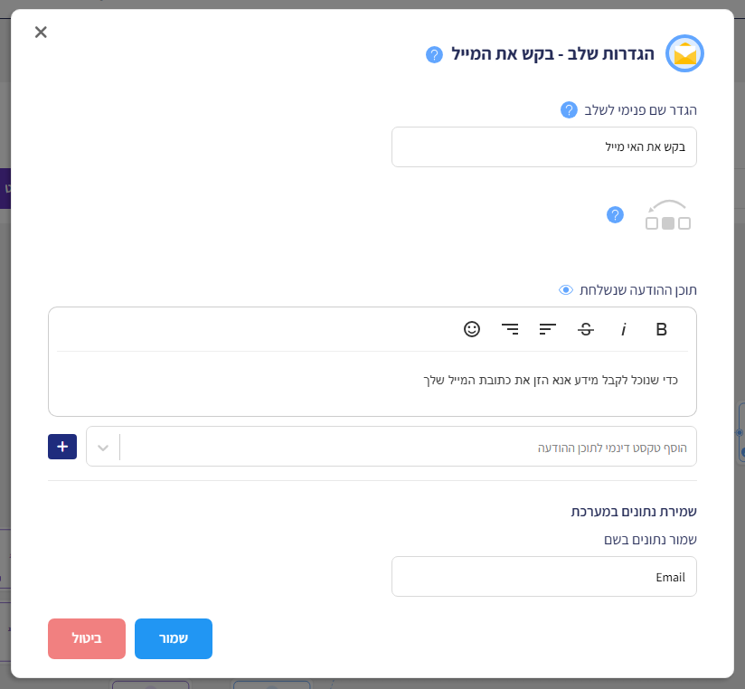745x689 pixels.
Task: Click the label שמור נתונים בשם
Action: coord(650,540)
